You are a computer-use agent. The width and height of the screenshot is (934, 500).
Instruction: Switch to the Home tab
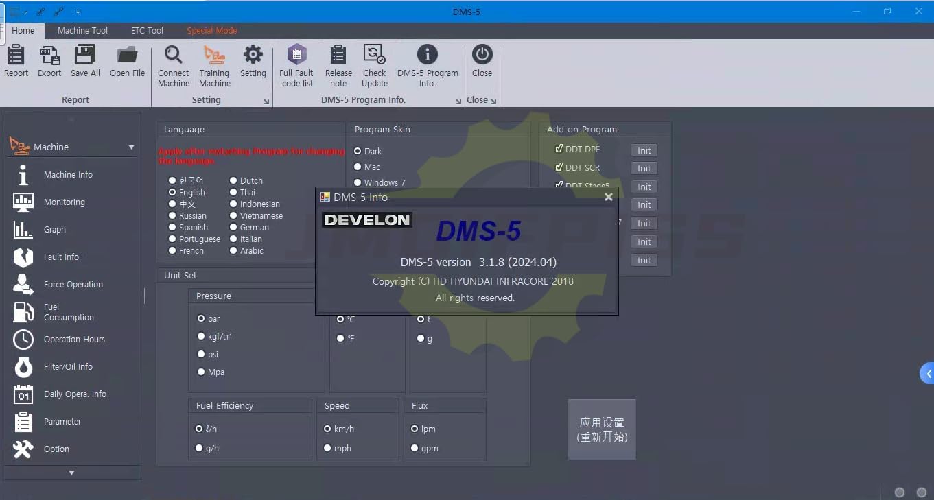pyautogui.click(x=23, y=31)
